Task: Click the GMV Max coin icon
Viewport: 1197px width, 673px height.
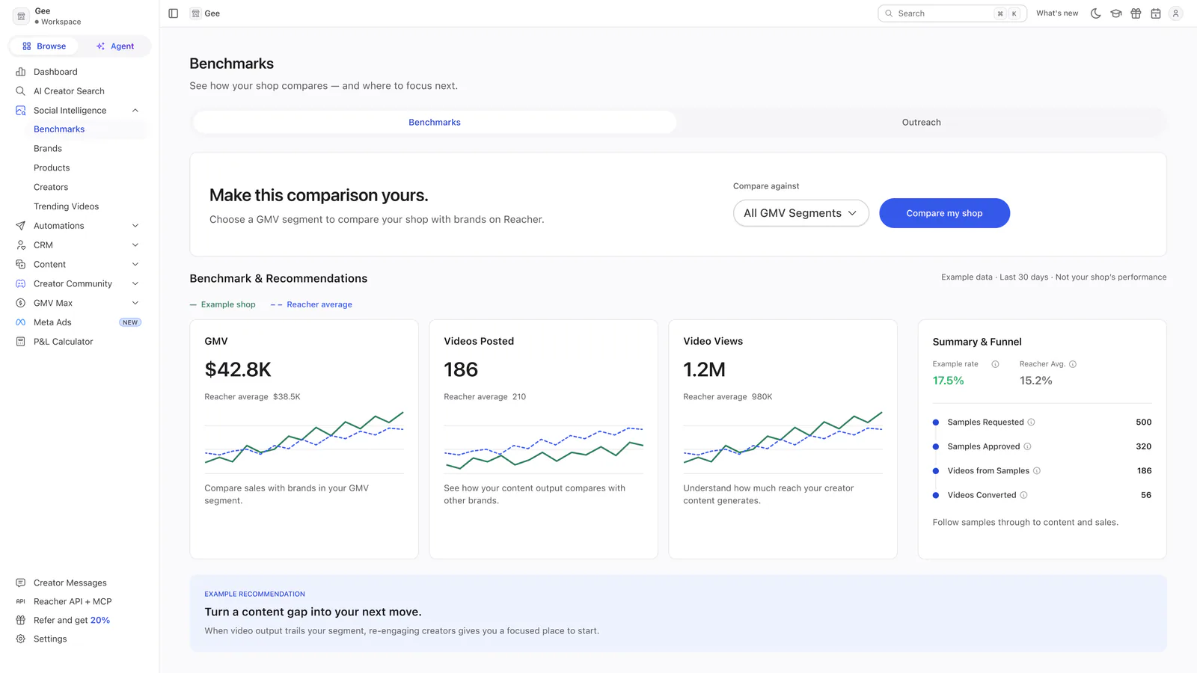Action: [x=21, y=303]
